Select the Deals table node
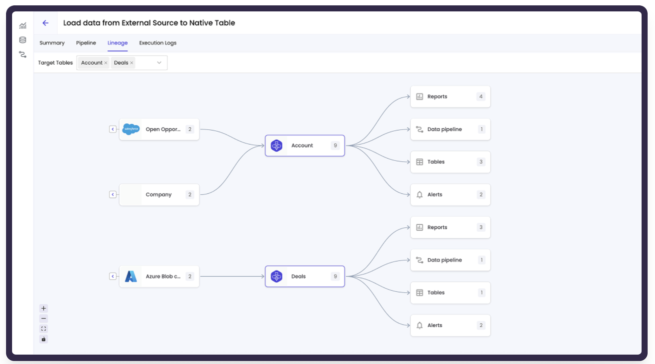655x364 pixels. pos(305,276)
